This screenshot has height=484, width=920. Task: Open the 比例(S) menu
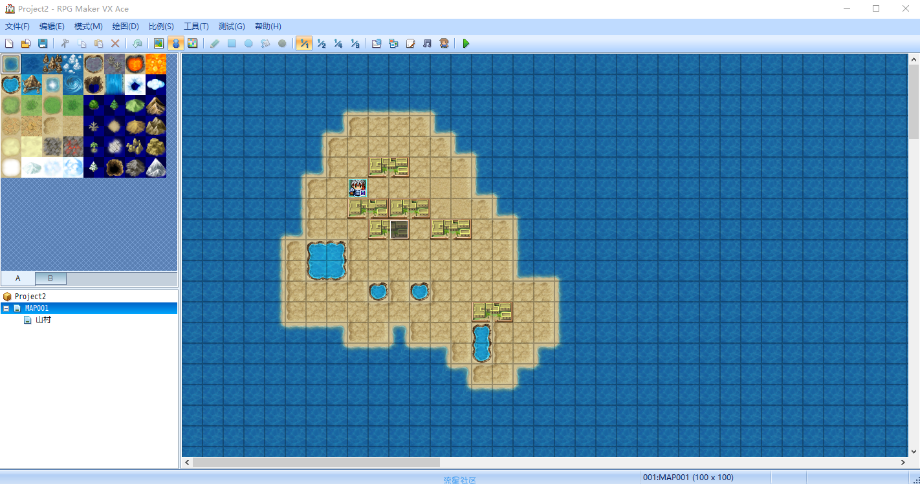pyautogui.click(x=161, y=26)
